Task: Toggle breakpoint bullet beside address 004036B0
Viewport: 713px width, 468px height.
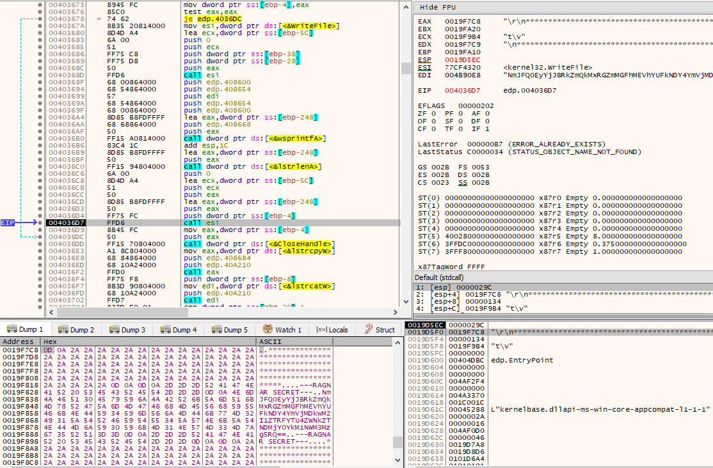Action: click(40, 139)
